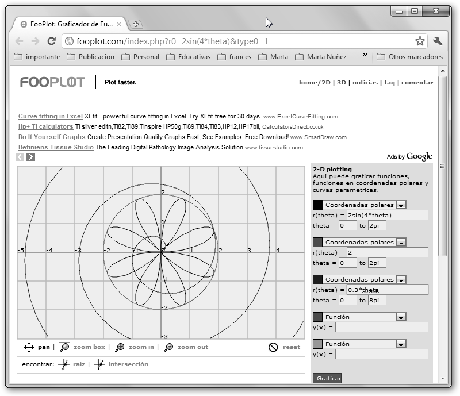Click the first function's black color swatch
Screen dimensions: 460x396
click(x=317, y=205)
